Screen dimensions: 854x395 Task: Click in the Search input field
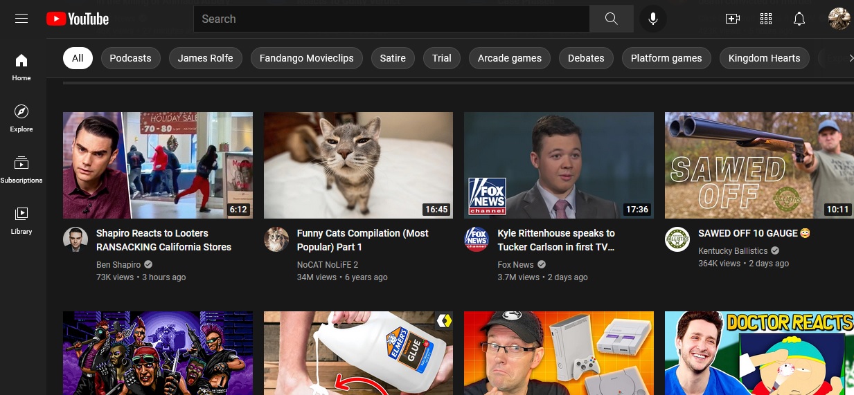click(391, 19)
